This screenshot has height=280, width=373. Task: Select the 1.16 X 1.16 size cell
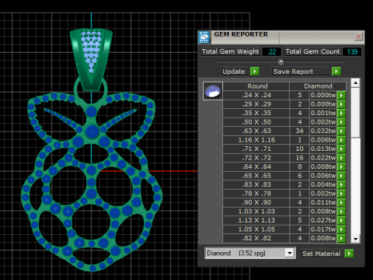coord(256,140)
